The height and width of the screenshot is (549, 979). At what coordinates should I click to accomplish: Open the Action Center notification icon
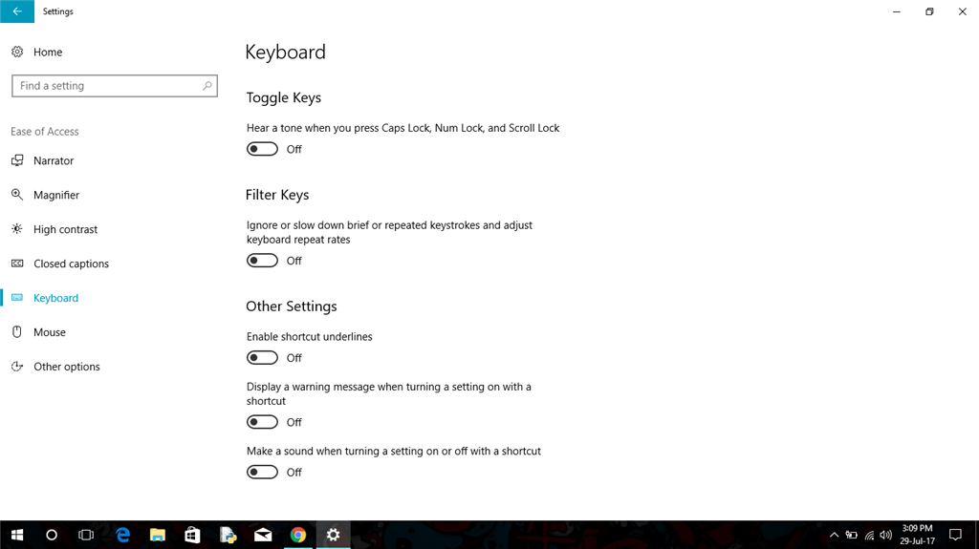tap(955, 535)
